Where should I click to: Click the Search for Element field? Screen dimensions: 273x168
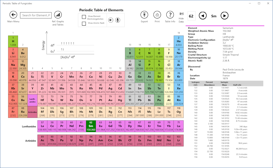pos(36,15)
